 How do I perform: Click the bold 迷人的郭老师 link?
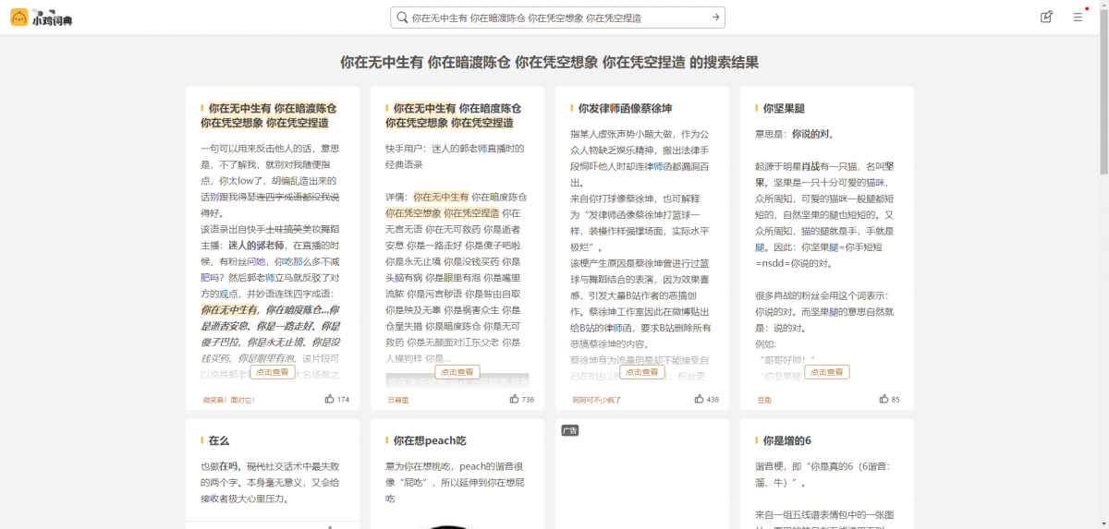pos(257,246)
